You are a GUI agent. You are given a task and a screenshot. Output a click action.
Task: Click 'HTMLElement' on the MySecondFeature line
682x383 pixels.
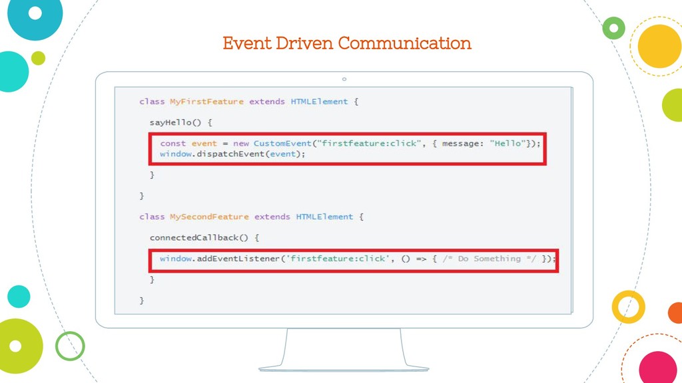(324, 217)
